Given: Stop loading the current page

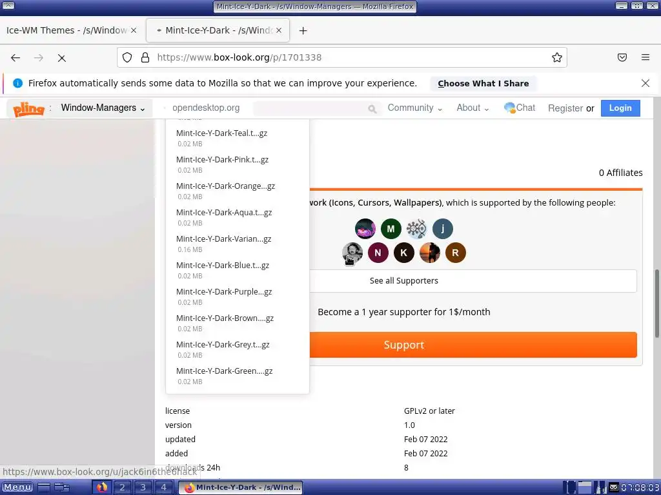Looking at the screenshot, I should click(x=61, y=57).
